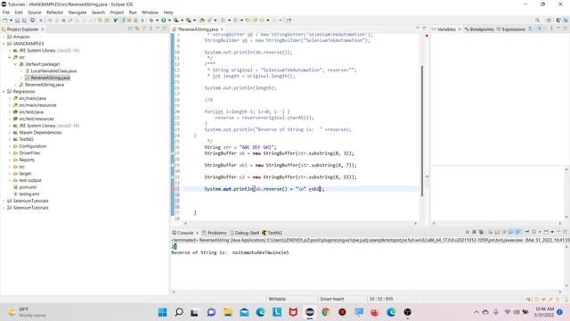Screen dimensions: 570x321
Task: Switch to the Expressions tab
Action: (x=510, y=29)
